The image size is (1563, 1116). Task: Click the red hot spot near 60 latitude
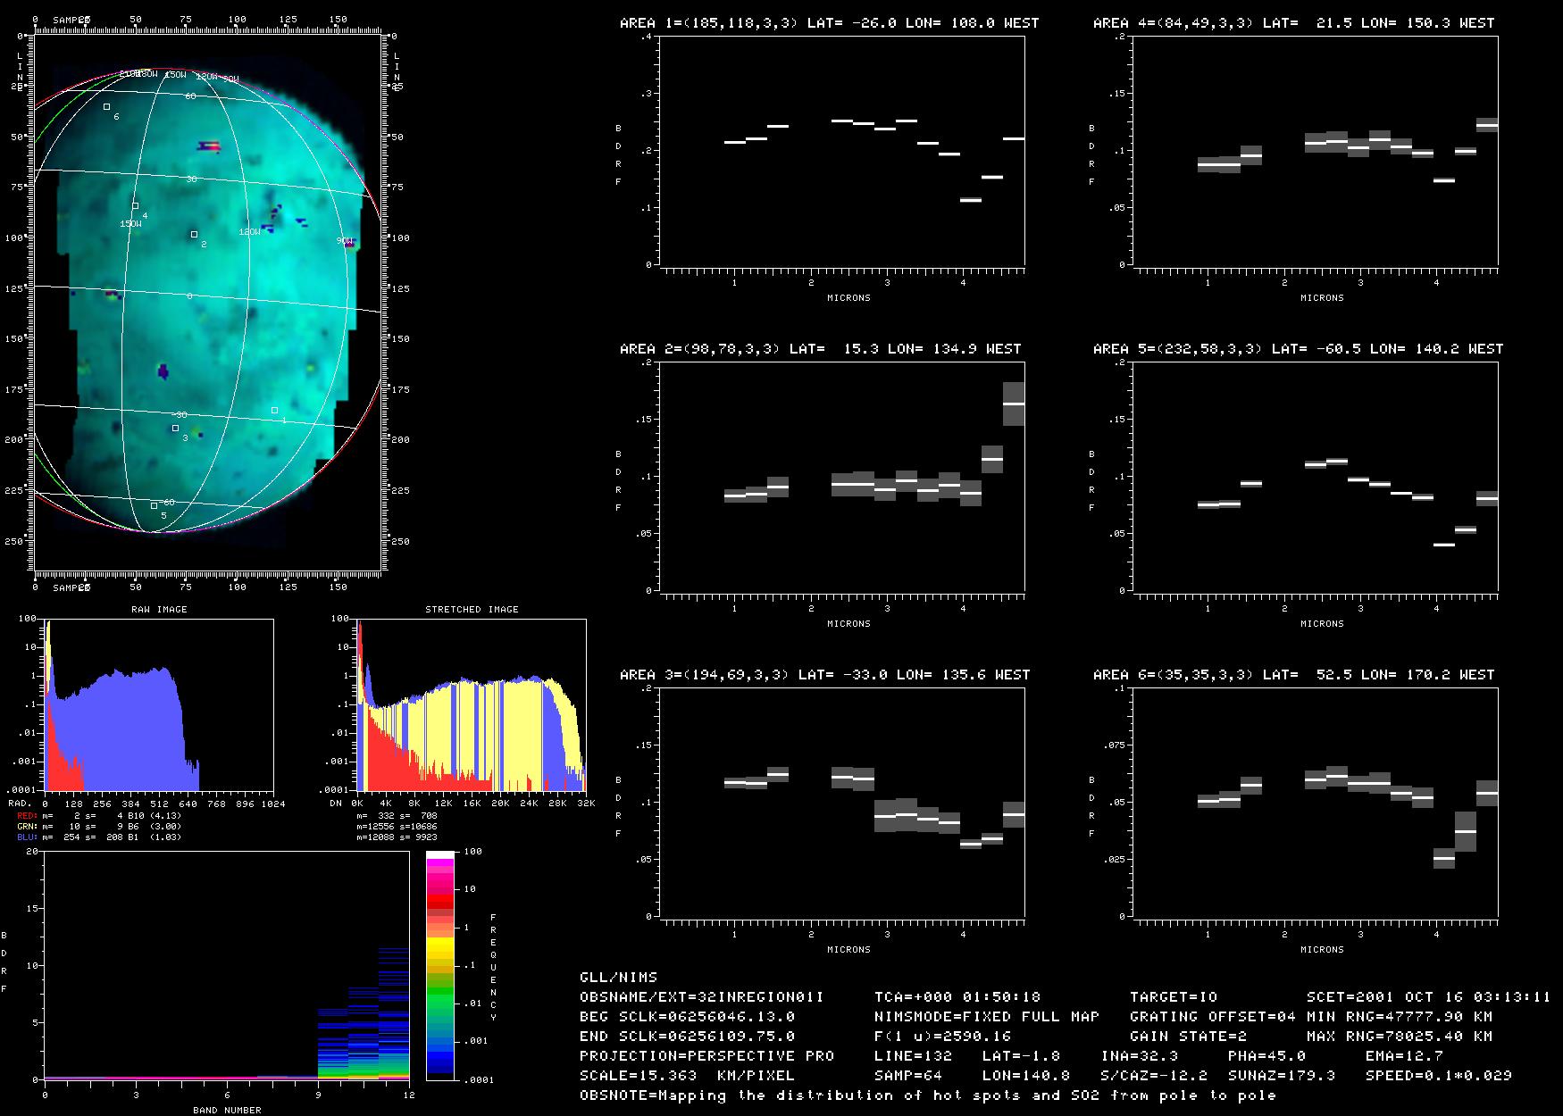[208, 146]
